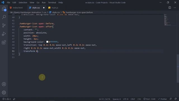Image resolution: width=179 pixels, height=101 pixels.
Task: Click Port : 5500 Live Server button
Action: point(149,99)
